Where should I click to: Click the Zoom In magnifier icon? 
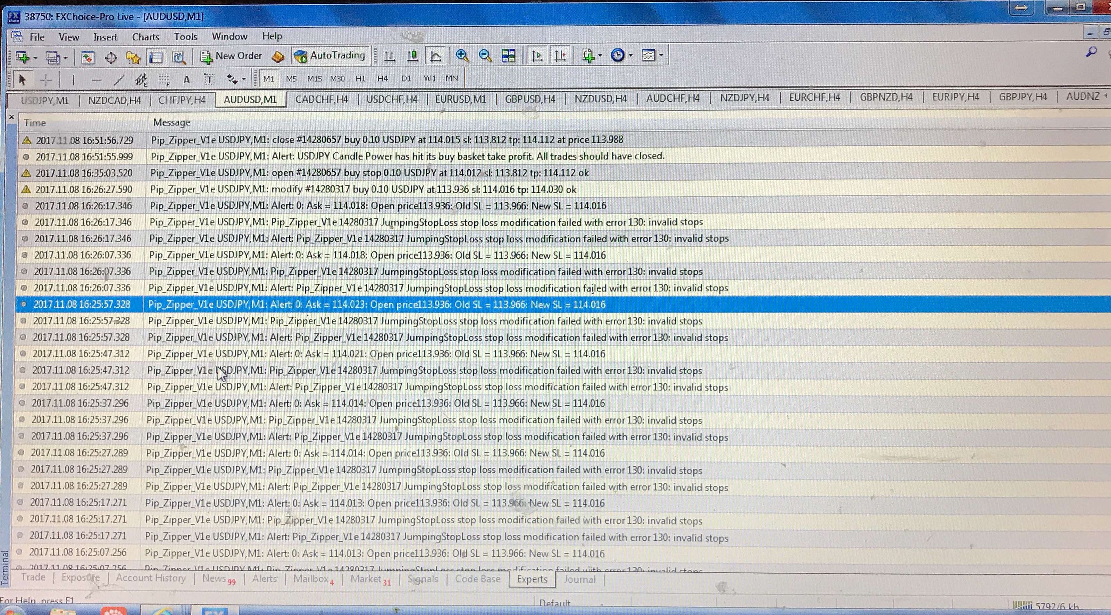tap(462, 56)
